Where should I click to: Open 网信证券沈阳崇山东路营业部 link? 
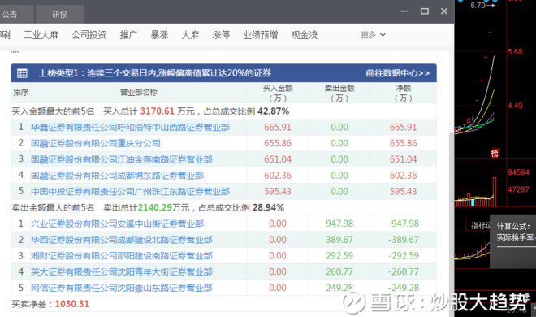[x=121, y=289]
